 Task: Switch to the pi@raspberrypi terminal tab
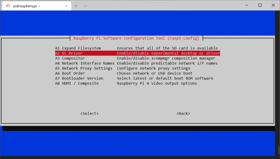(x=37, y=6)
